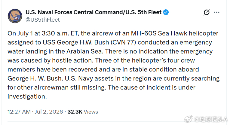Click the Jul 2, 2026 post date
Viewport: 230px width, 125px height.
pos(49,112)
